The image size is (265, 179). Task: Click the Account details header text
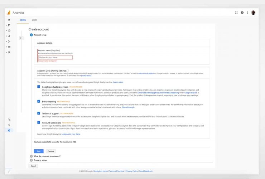[x=45, y=43]
